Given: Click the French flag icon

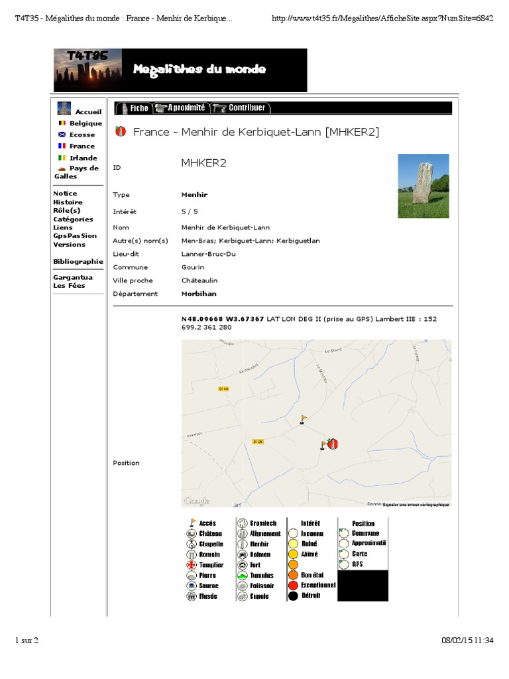Looking at the screenshot, I should coord(62,146).
